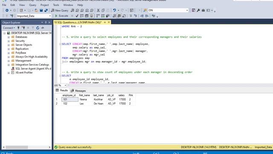Click the salary column header in results

click(x=122, y=95)
